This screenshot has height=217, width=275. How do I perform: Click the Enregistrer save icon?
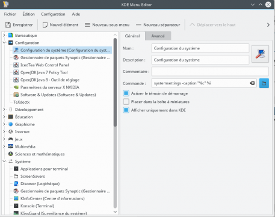click(8, 25)
